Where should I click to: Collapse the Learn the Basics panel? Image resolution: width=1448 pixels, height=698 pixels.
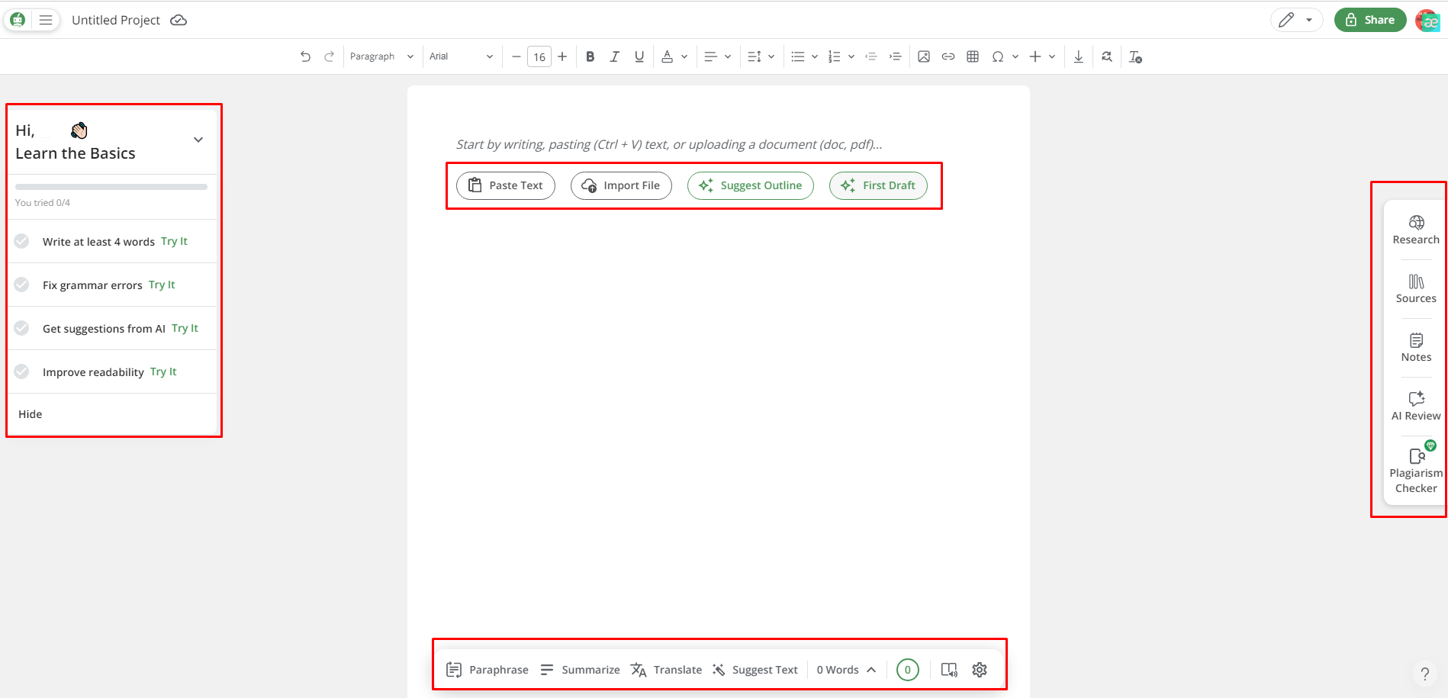pyautogui.click(x=198, y=140)
